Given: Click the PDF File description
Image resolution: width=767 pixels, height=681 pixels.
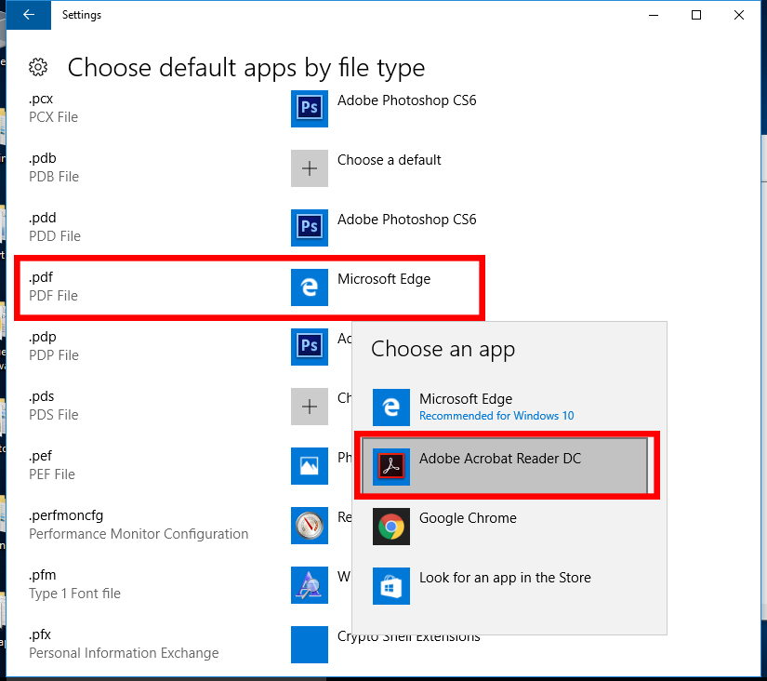Looking at the screenshot, I should click(53, 296).
